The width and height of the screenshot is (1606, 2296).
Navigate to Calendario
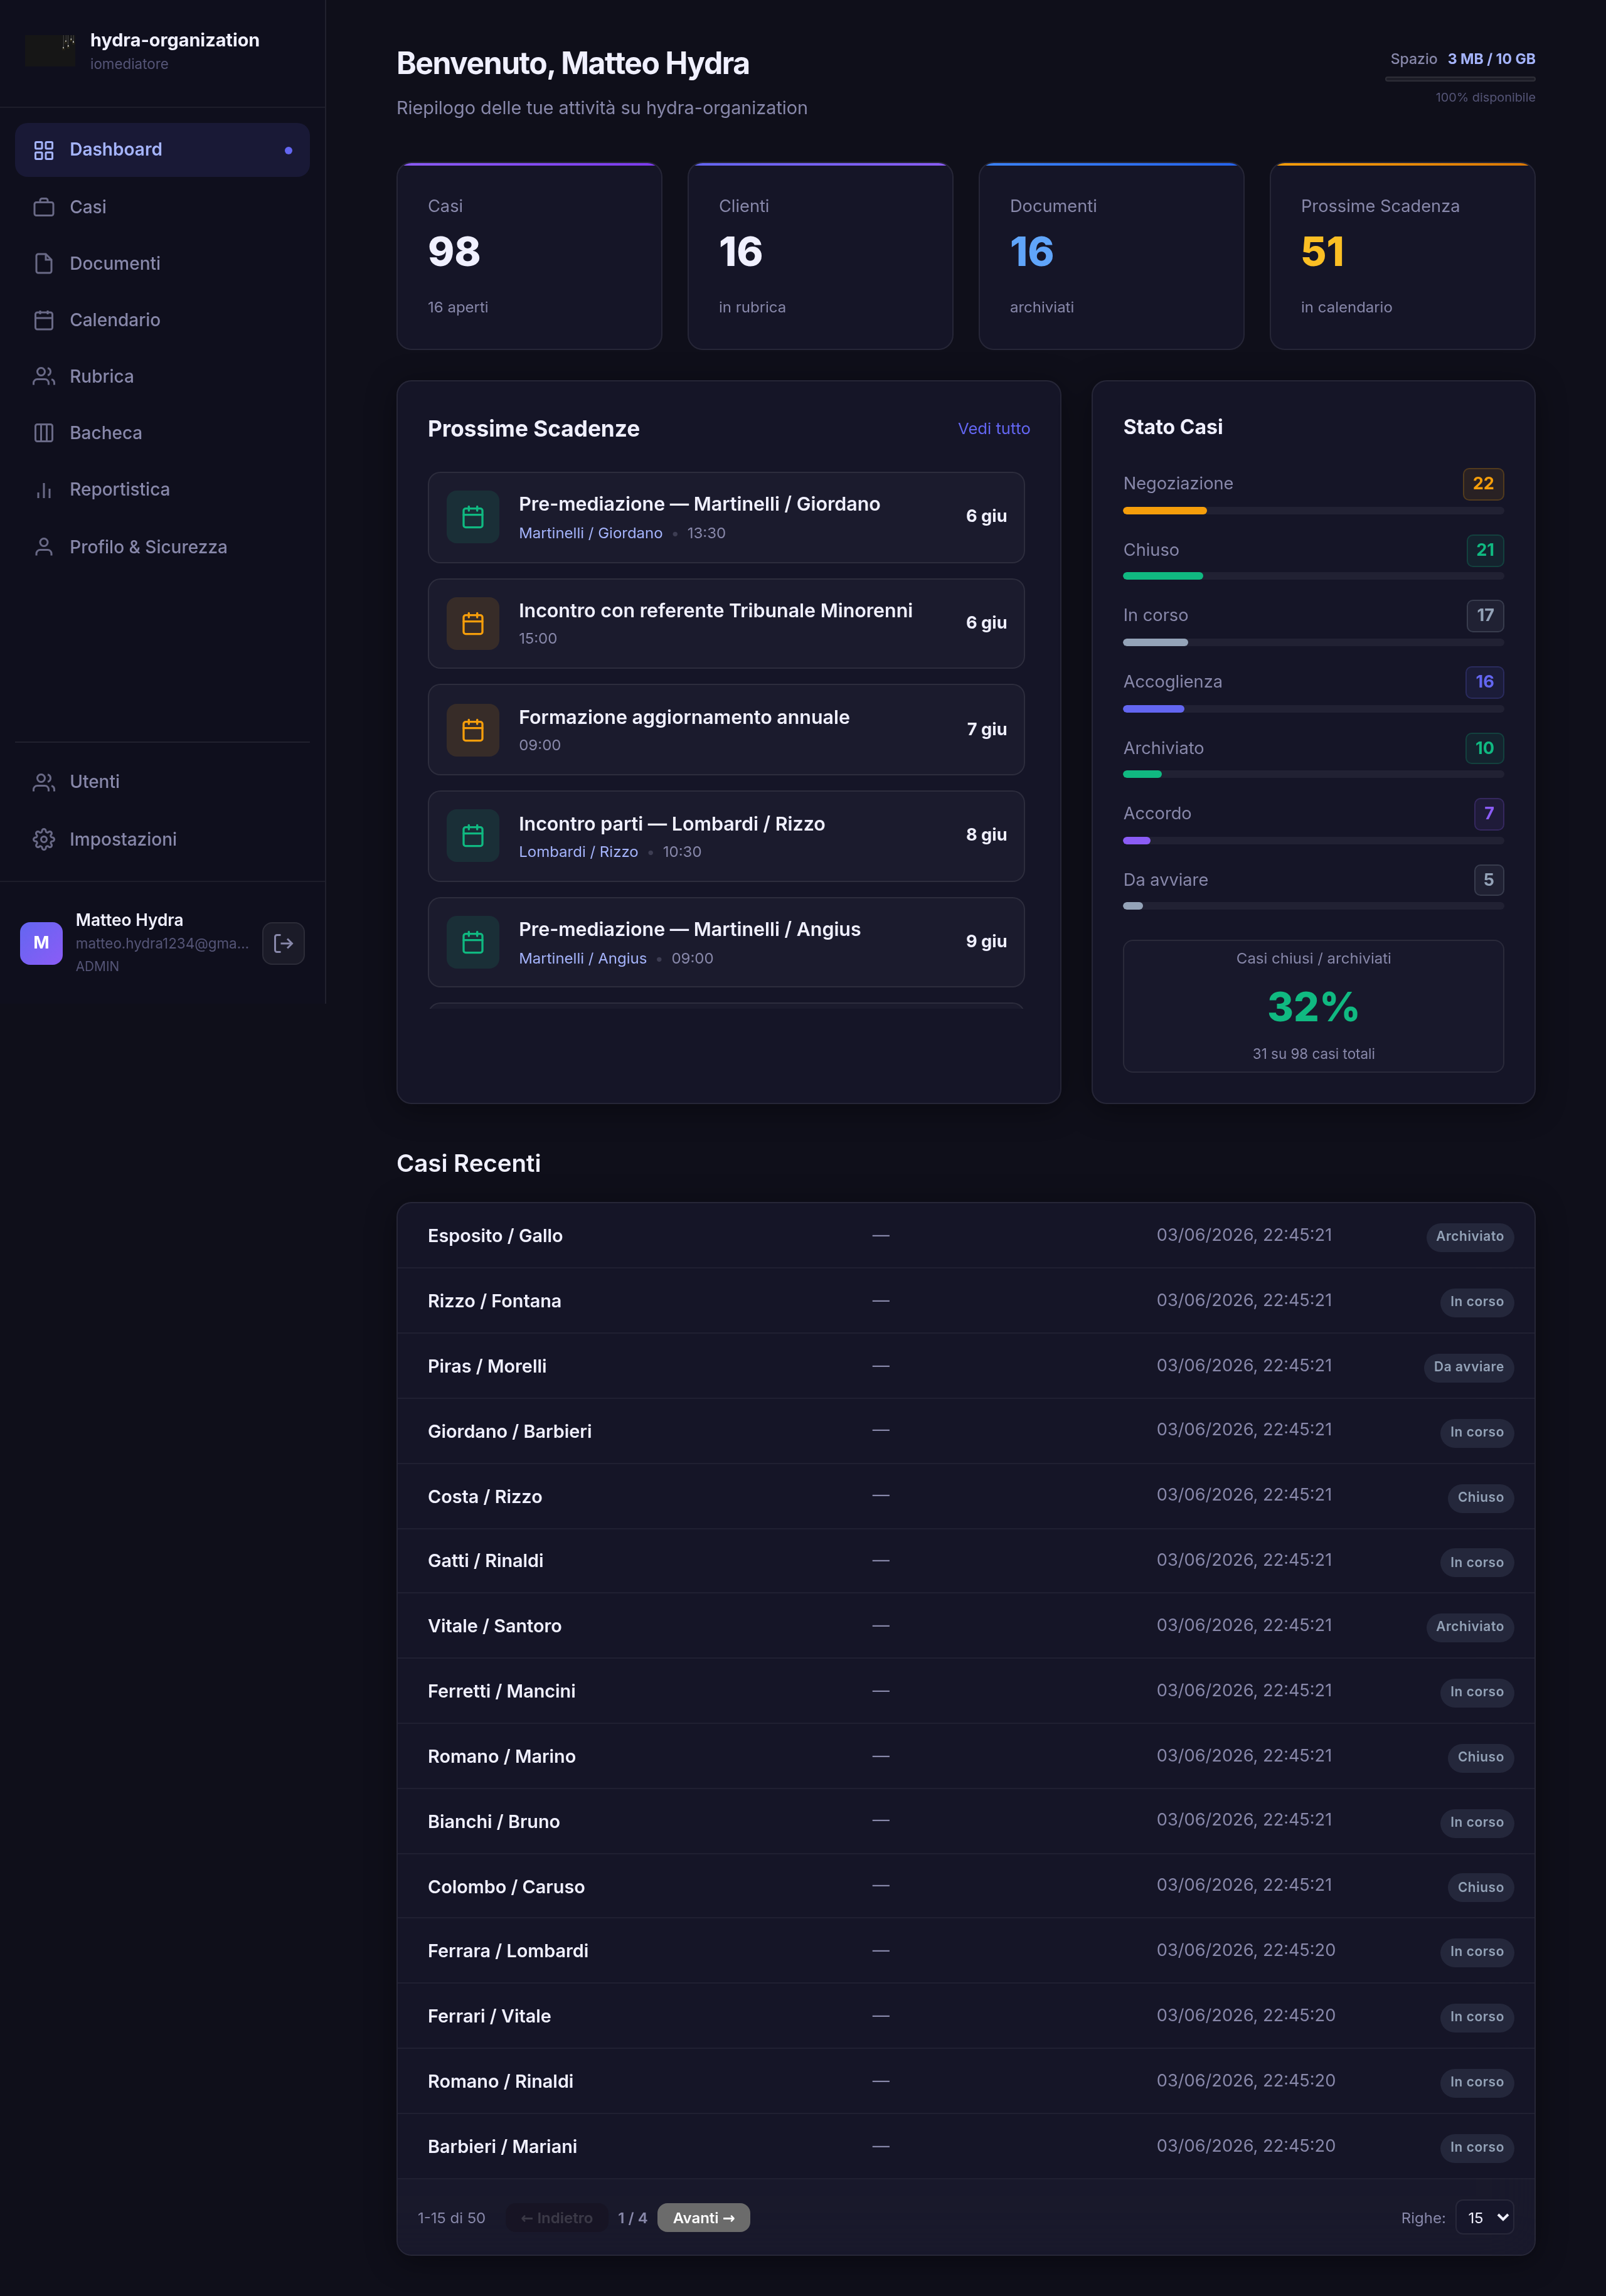pos(162,320)
